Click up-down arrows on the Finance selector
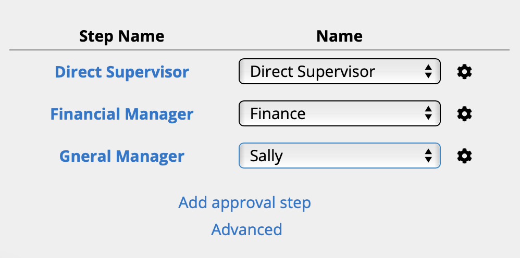The width and height of the screenshot is (520, 258). tap(428, 113)
